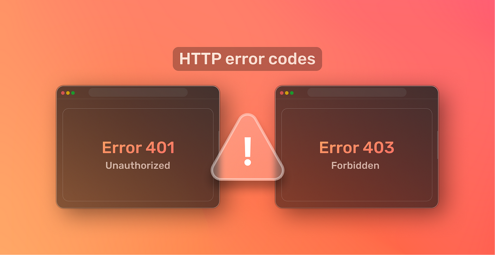Select the address bar of Error 403 window
Viewport: 495px width, 255px height.
[x=357, y=92]
